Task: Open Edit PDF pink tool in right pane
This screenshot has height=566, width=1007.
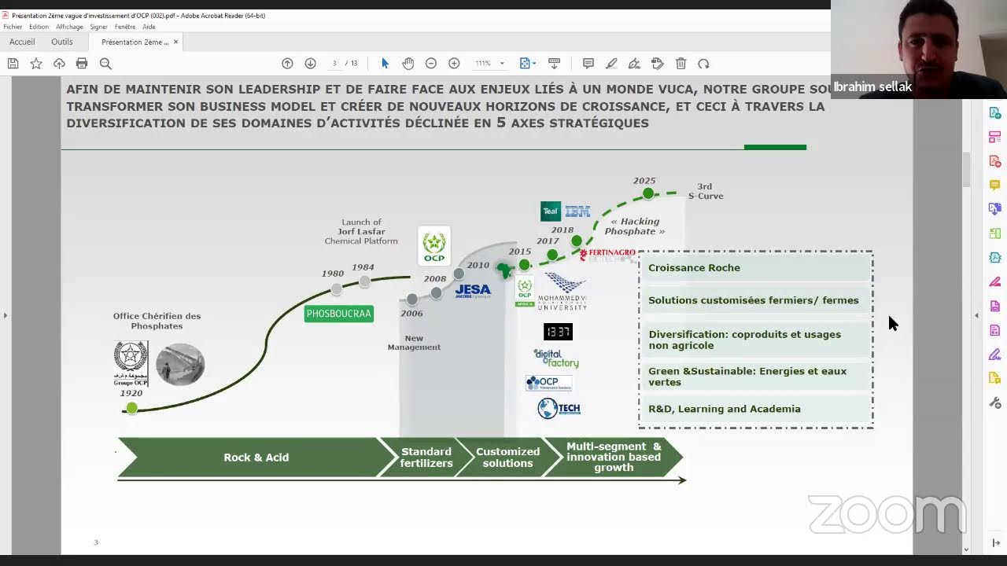Action: pos(995,138)
